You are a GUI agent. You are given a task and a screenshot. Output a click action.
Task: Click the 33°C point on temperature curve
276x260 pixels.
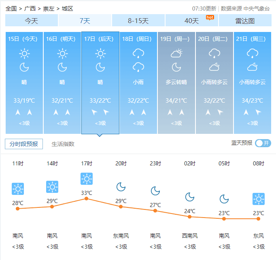coord(87,199)
